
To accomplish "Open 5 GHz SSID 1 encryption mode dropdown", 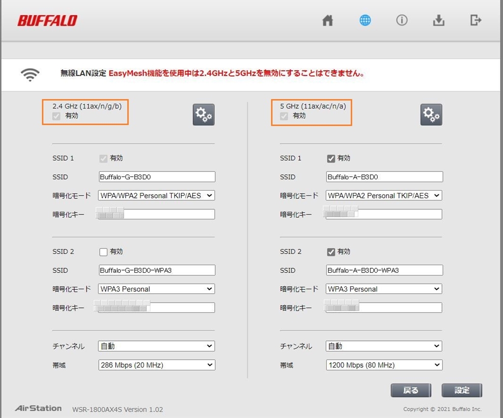I will coord(384,195).
